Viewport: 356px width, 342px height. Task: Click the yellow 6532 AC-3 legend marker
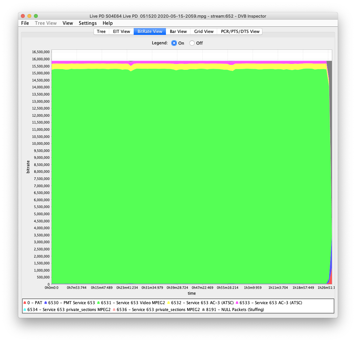[x=168, y=303]
